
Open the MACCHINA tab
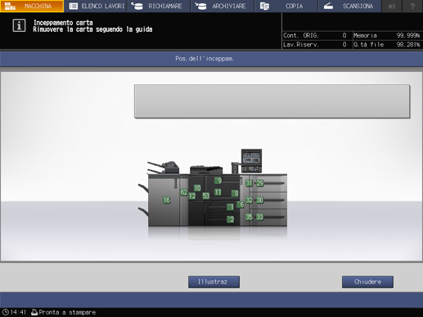pos(32,6)
